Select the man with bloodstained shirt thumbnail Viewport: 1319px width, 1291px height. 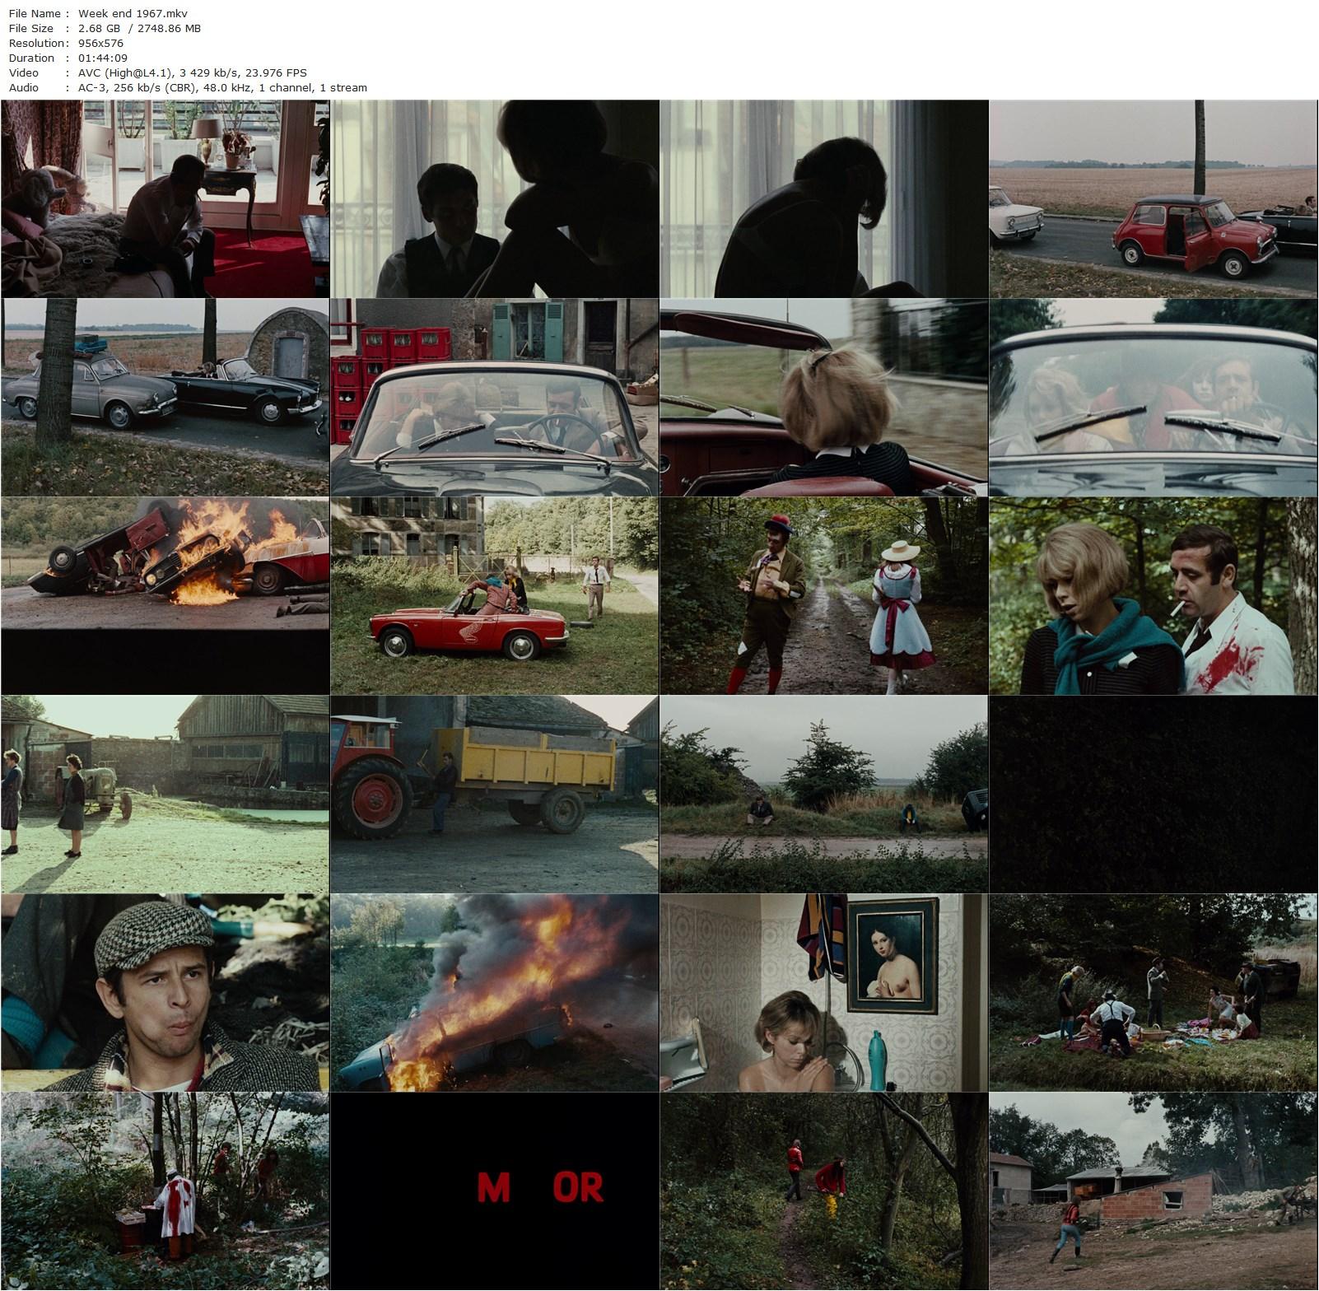[1153, 595]
